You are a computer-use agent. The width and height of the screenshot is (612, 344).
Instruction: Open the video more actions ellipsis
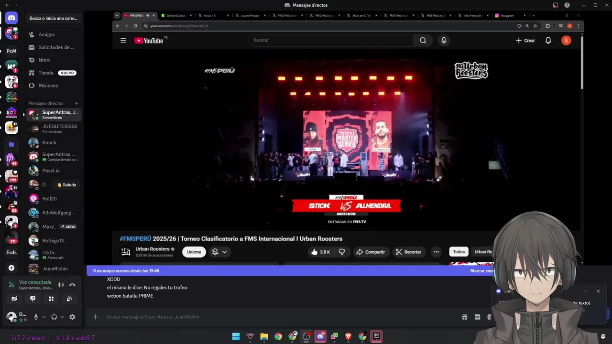click(x=436, y=252)
